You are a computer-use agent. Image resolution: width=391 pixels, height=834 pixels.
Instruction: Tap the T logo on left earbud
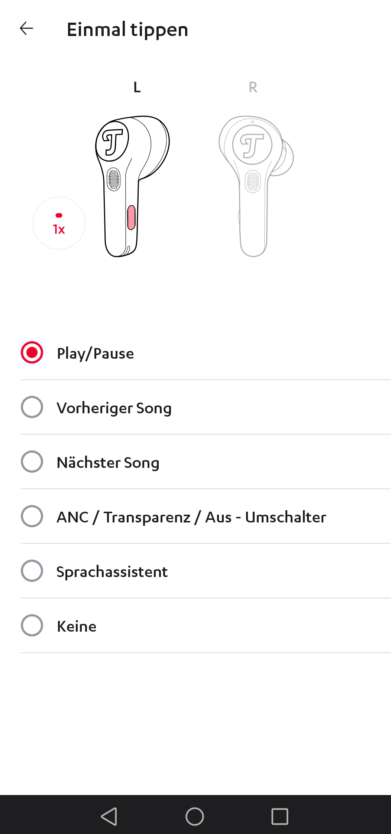click(112, 141)
